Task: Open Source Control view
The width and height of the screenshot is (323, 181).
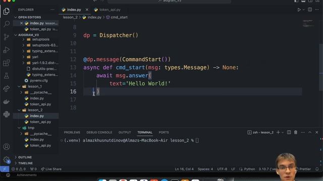Action: (7, 37)
